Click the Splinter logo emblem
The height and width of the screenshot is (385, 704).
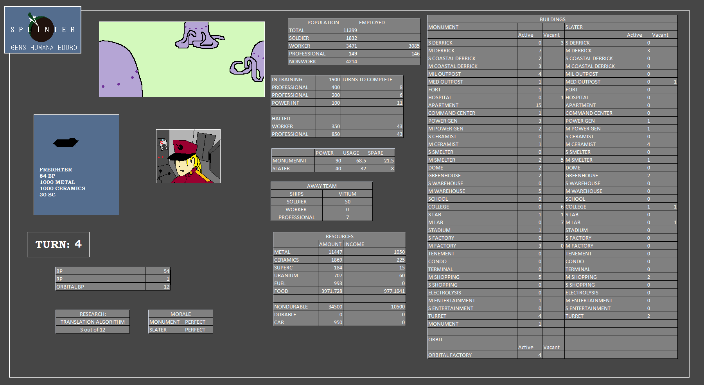click(43, 30)
